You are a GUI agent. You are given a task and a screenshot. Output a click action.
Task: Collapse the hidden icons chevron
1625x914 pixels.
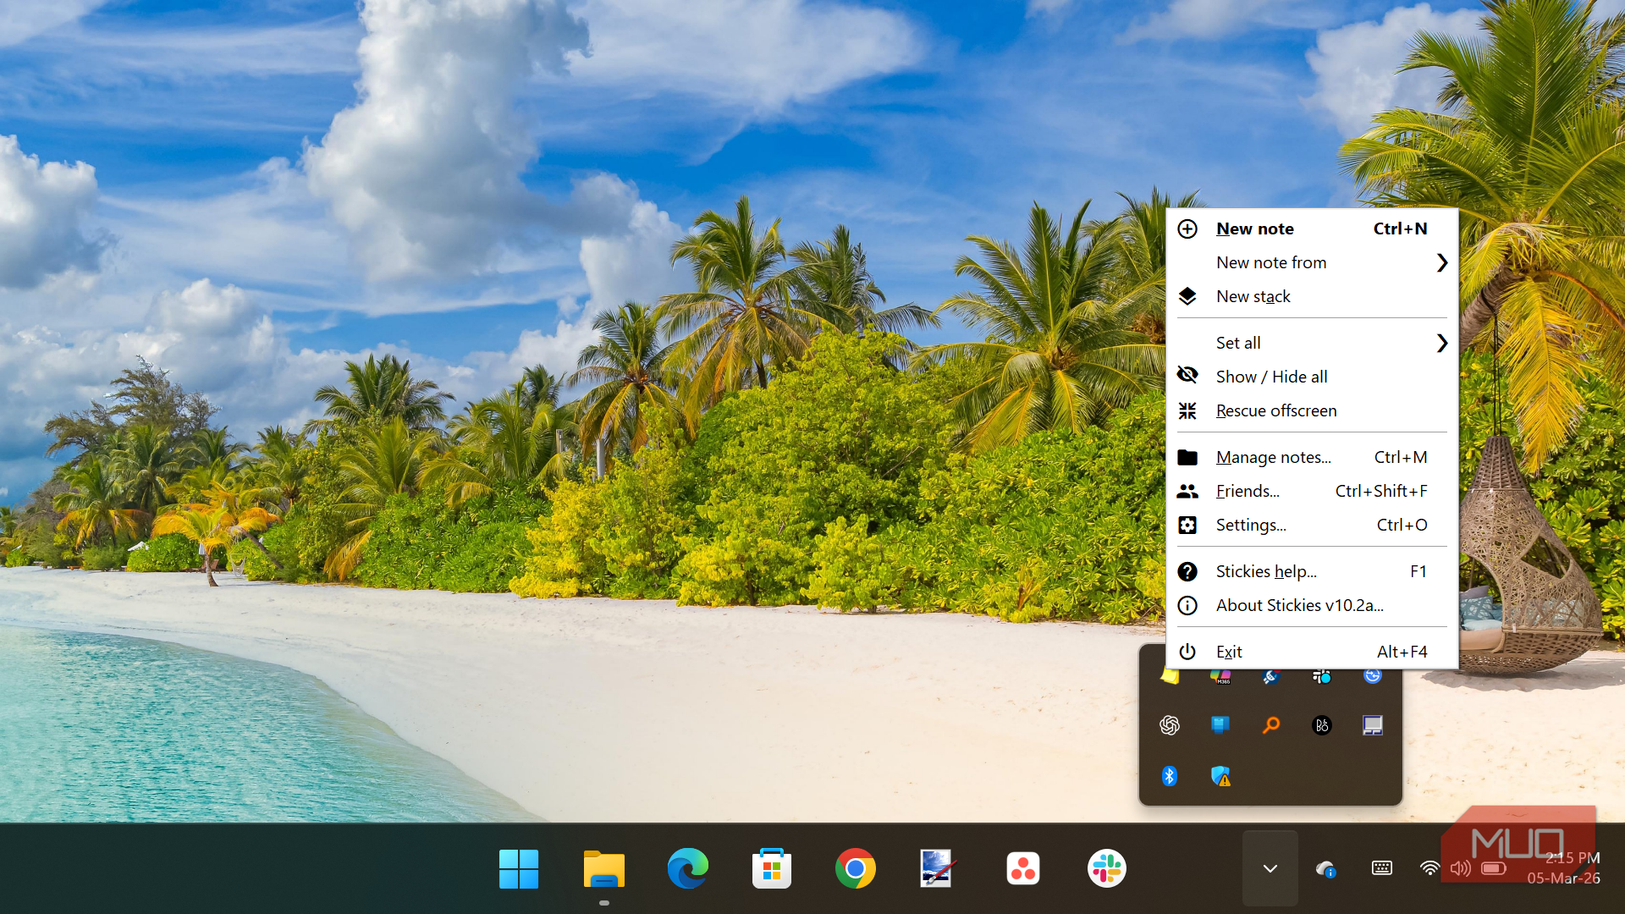tap(1270, 869)
